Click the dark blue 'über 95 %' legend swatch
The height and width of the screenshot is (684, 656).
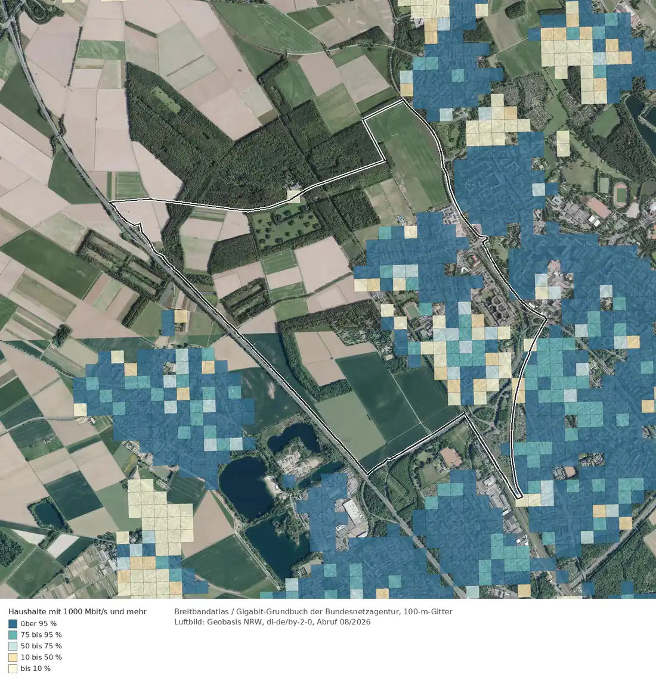pyautogui.click(x=13, y=624)
